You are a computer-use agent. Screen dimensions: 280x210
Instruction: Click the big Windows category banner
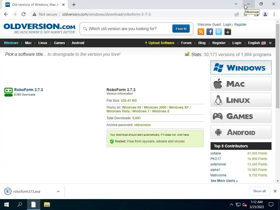coord(241,67)
